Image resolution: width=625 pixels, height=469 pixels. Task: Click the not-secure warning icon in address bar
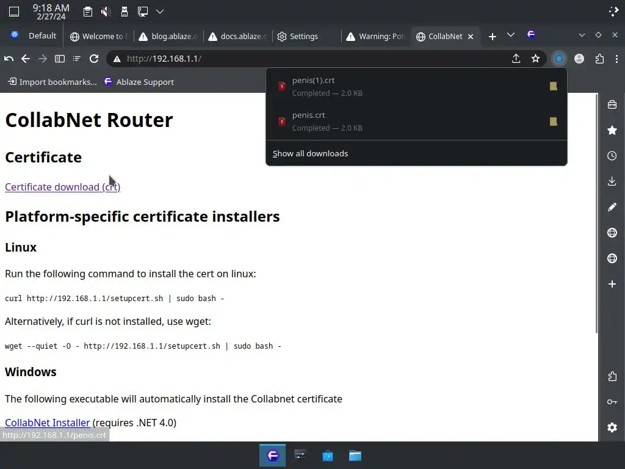click(x=117, y=59)
